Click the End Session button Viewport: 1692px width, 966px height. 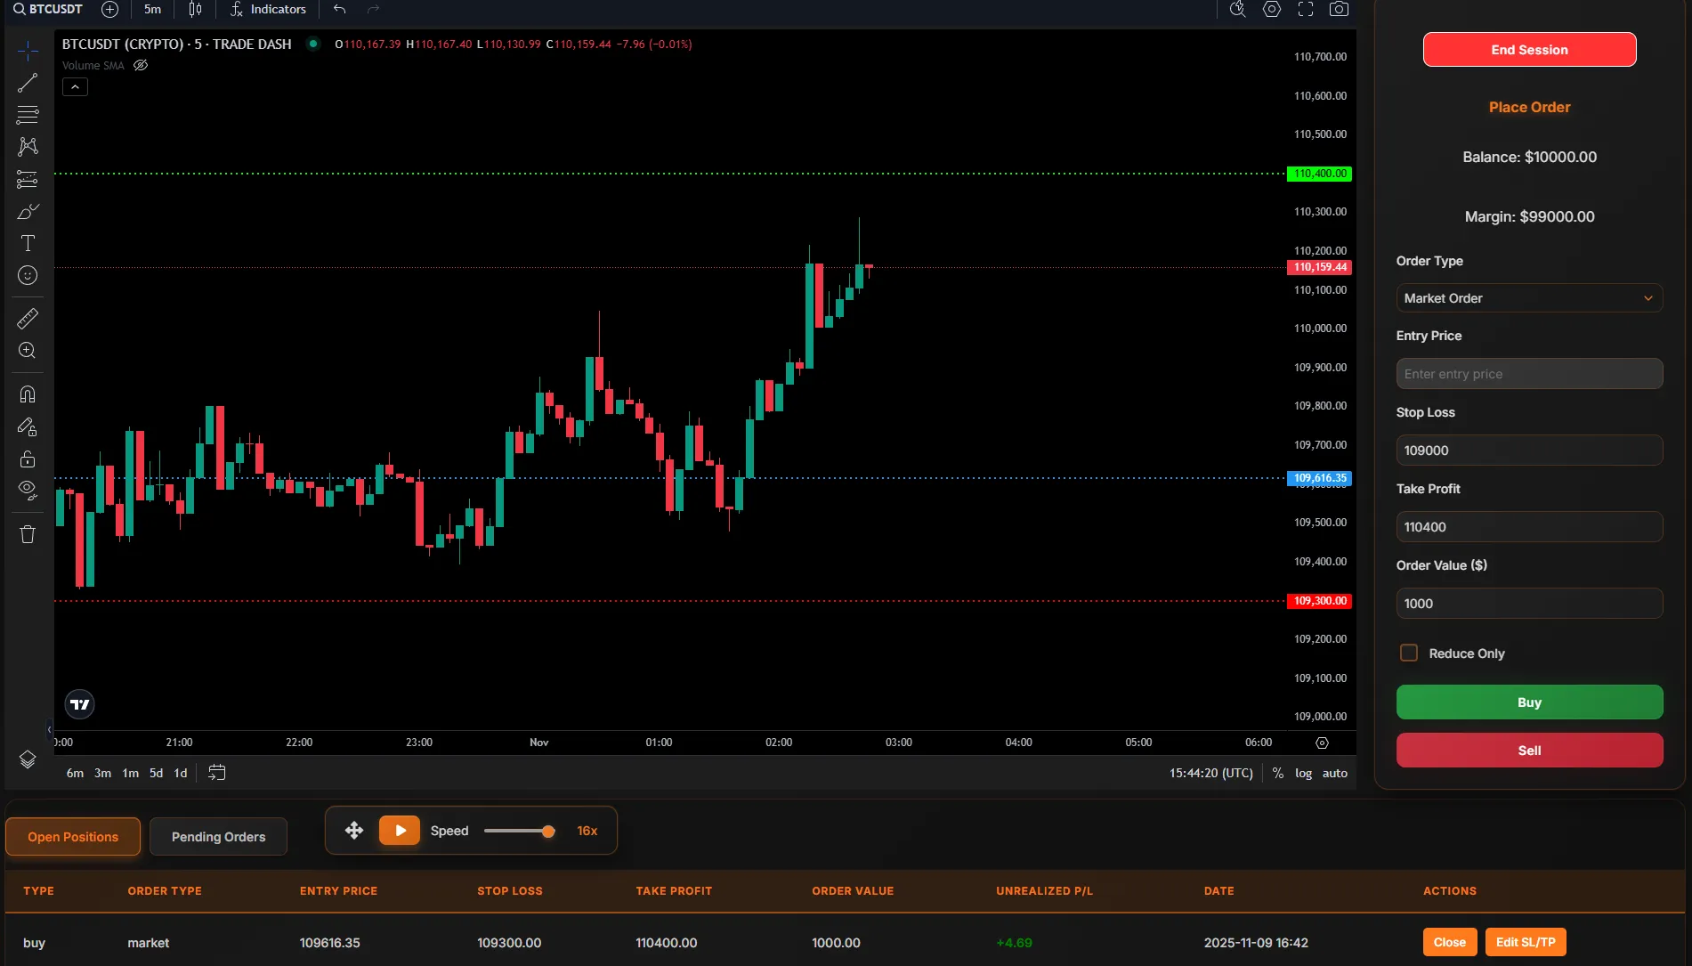[1529, 50]
